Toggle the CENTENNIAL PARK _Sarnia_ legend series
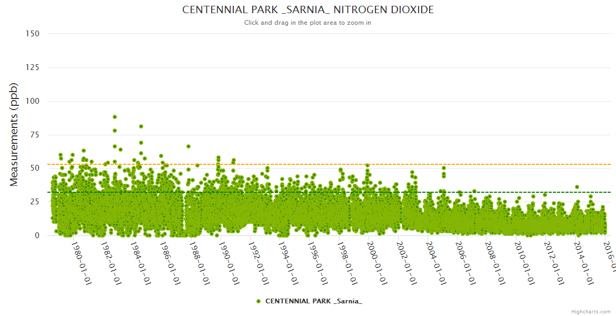The image size is (616, 316). pos(313,301)
